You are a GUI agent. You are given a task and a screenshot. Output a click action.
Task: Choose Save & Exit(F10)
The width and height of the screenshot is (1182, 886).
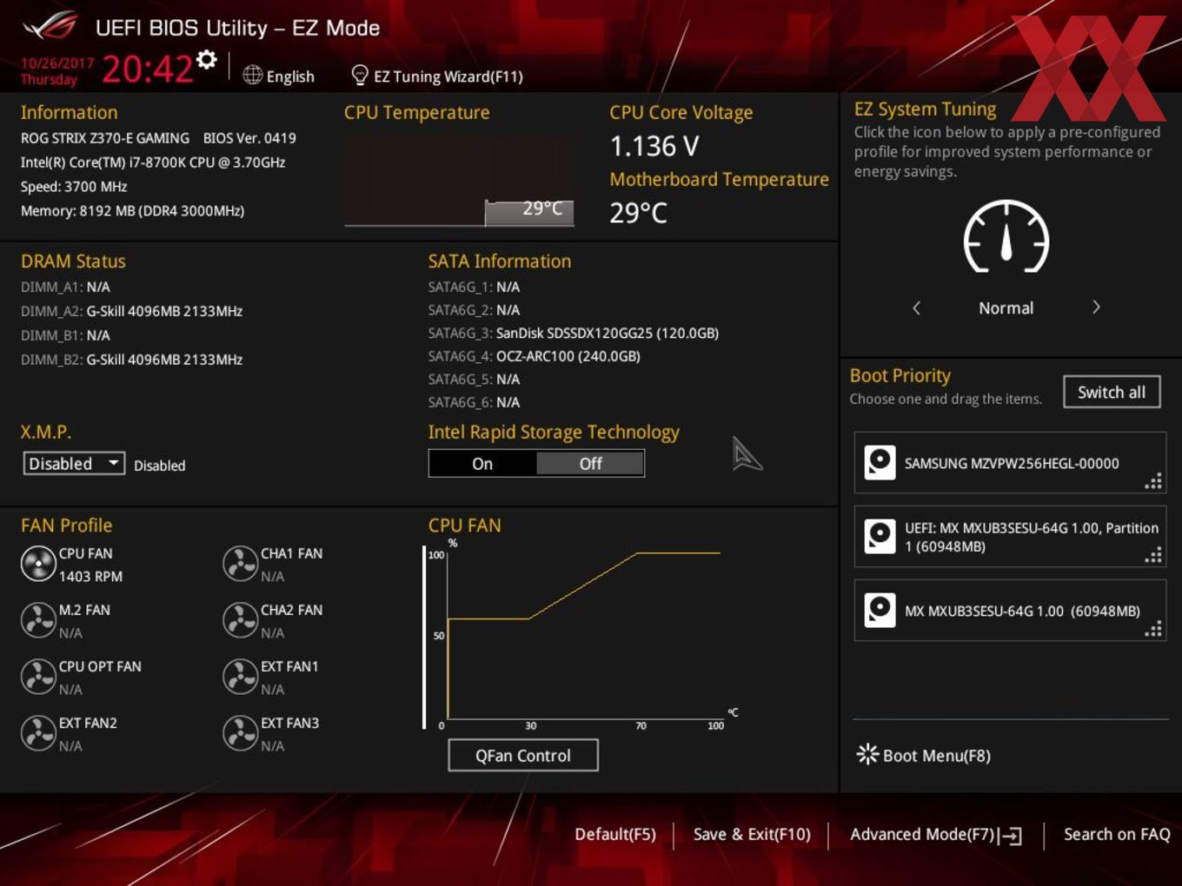point(752,834)
